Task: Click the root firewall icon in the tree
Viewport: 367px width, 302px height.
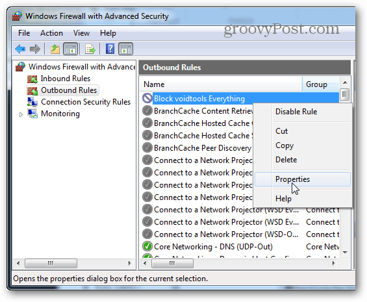Action: point(20,67)
